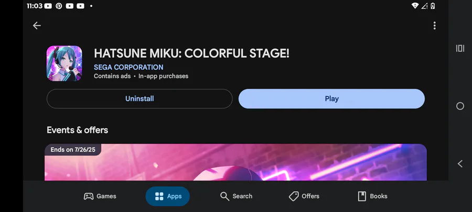Image resolution: width=472 pixels, height=212 pixels.
Task: Tap the Events & offers heading
Action: click(77, 130)
